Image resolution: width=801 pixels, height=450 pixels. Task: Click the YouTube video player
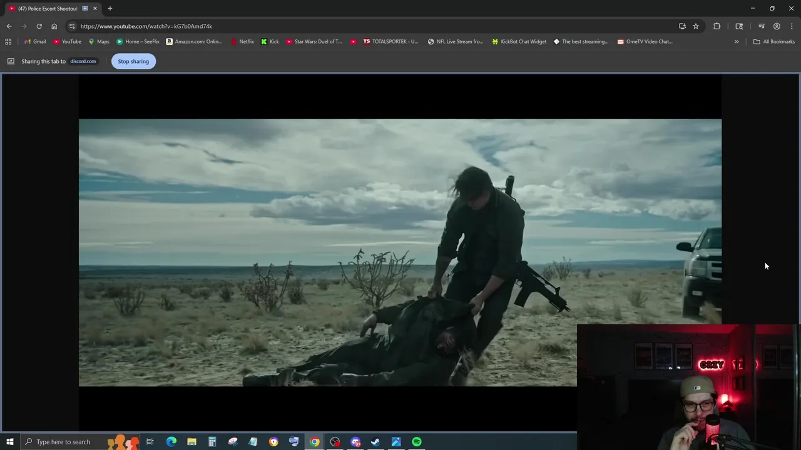tap(400, 252)
